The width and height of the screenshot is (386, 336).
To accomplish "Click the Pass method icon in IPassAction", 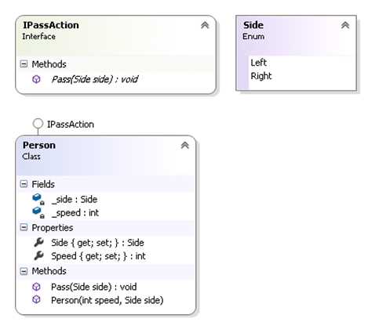I will coord(36,79).
